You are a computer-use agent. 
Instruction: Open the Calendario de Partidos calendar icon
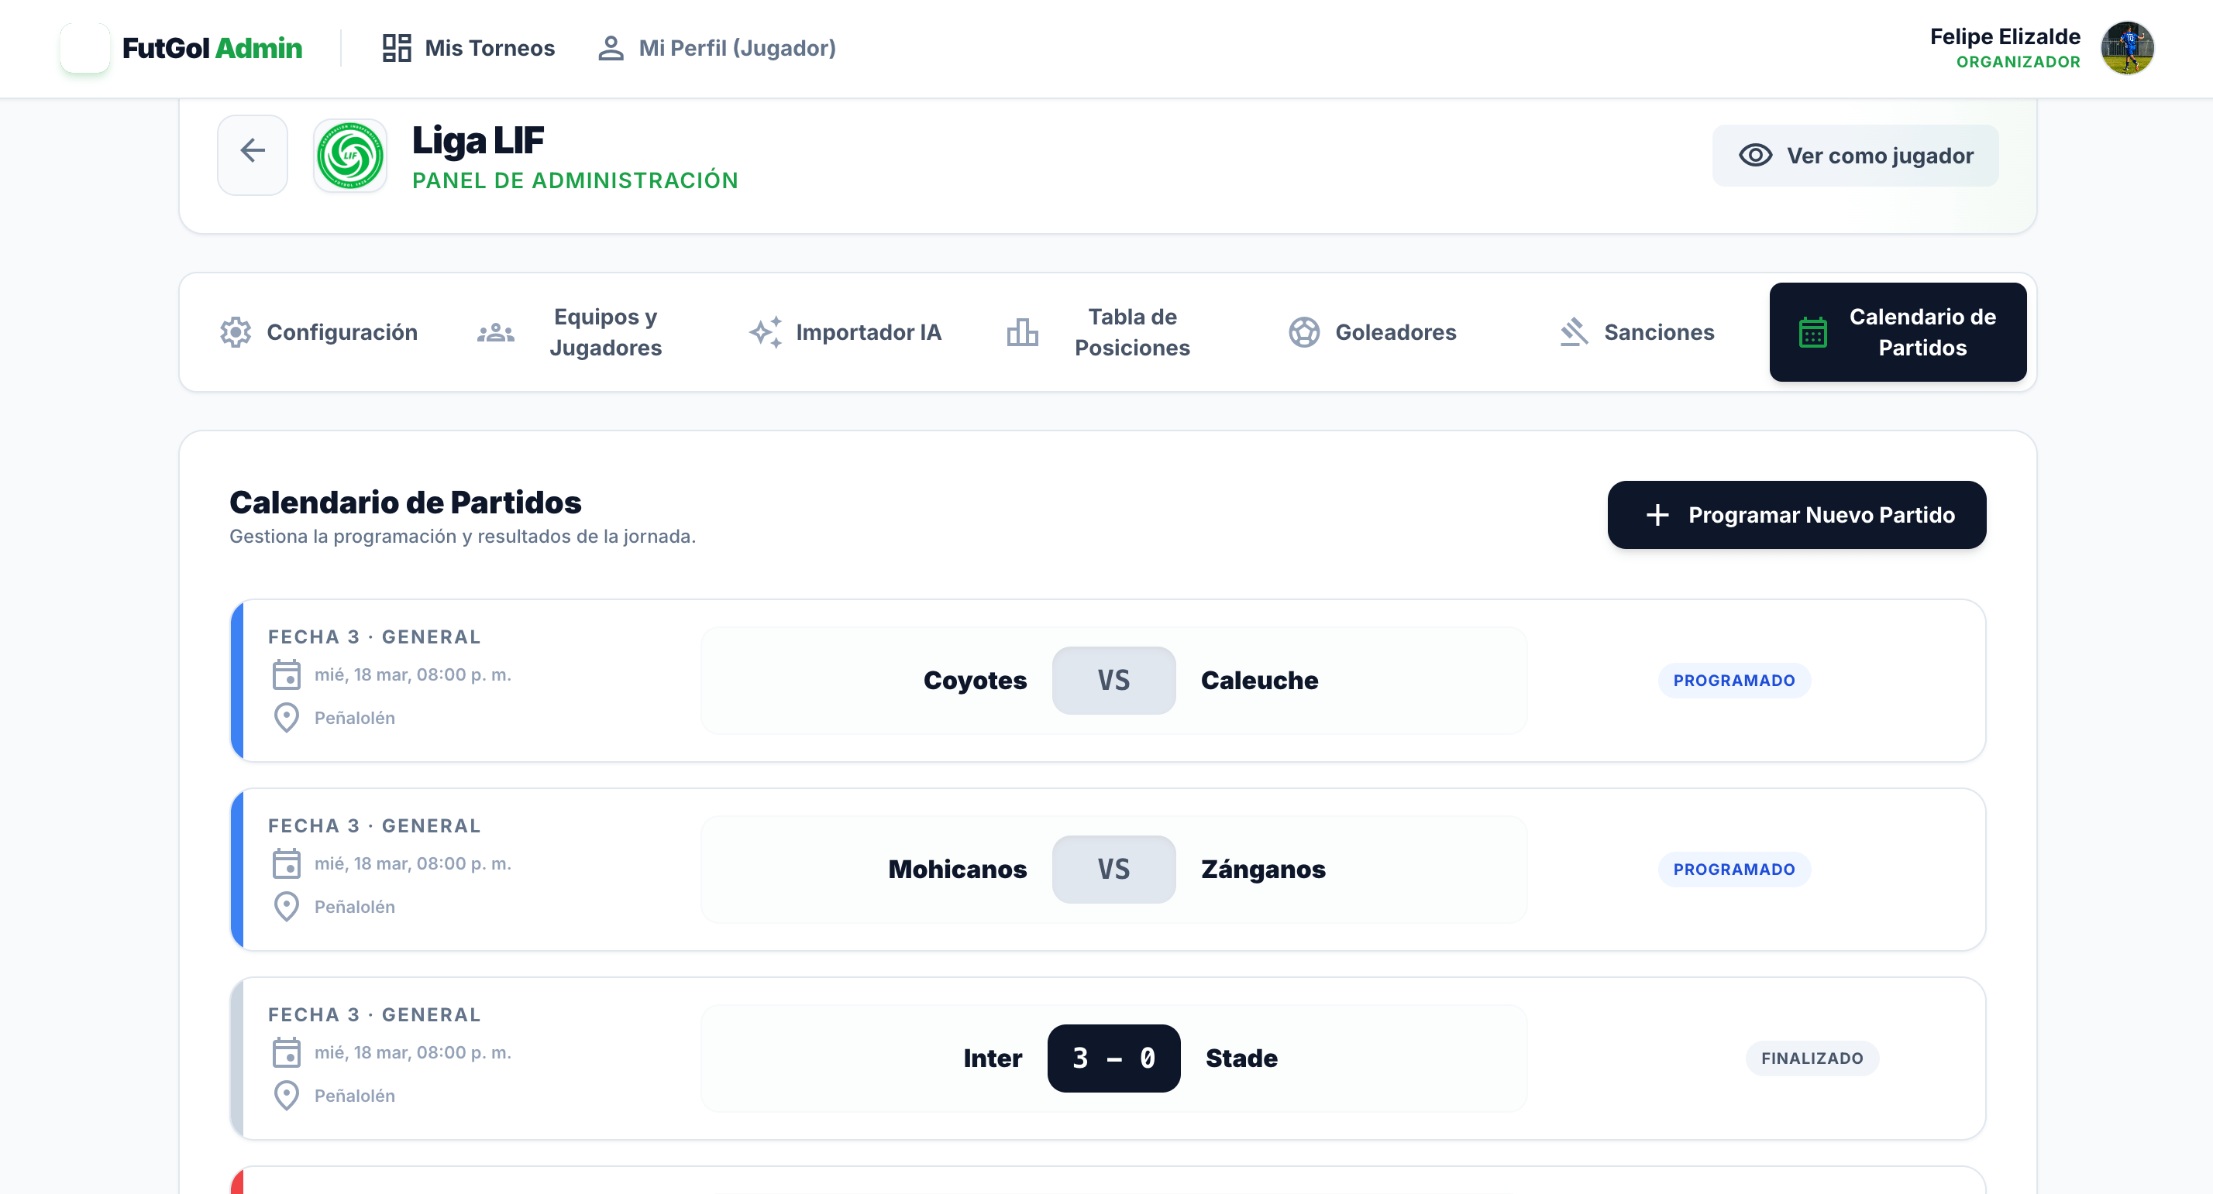tap(1812, 332)
